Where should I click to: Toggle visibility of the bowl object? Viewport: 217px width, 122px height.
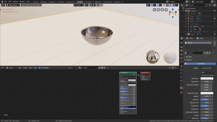coord(215,19)
